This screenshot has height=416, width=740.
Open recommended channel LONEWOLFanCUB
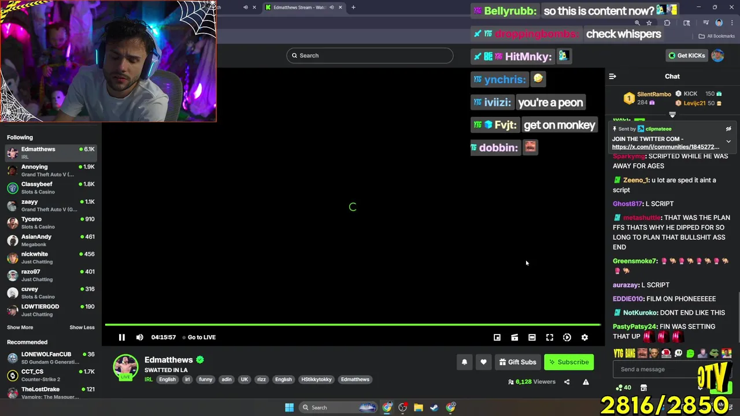point(51,358)
